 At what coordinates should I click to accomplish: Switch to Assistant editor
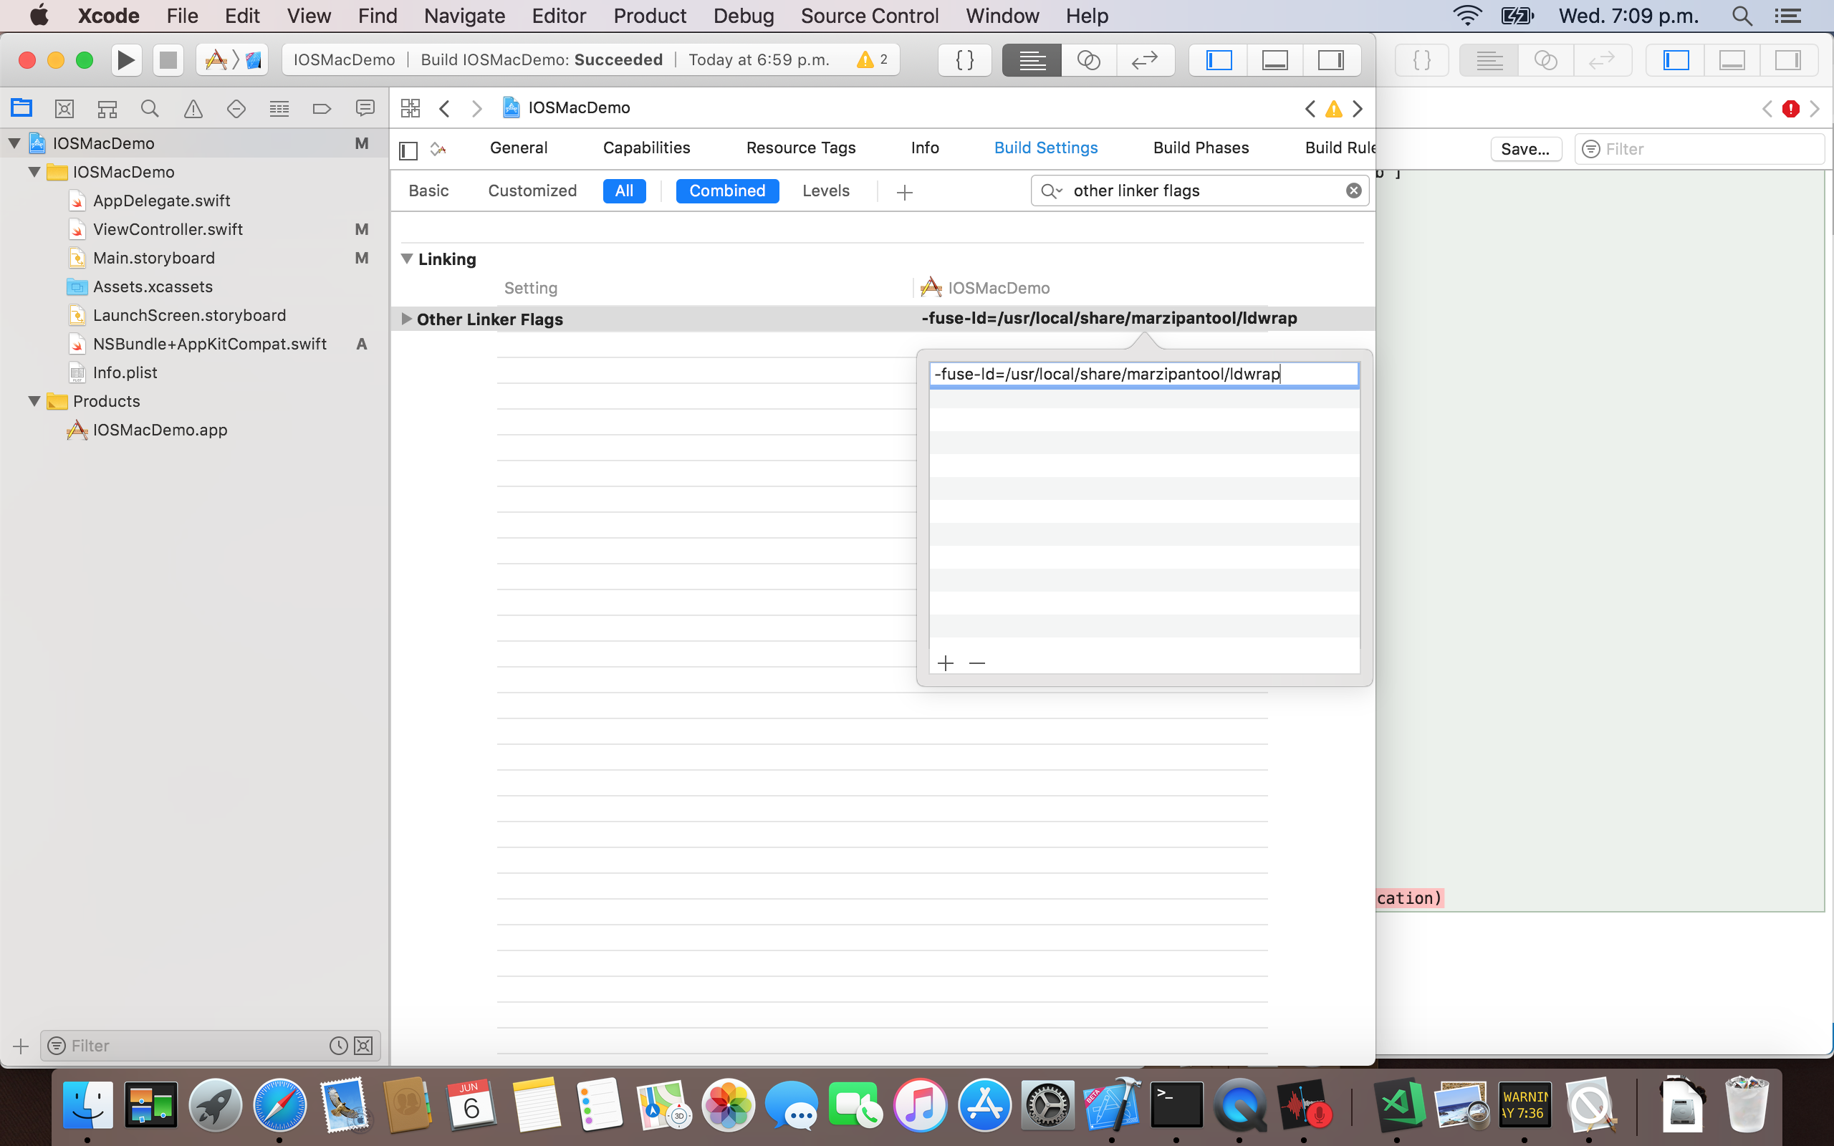(1088, 60)
